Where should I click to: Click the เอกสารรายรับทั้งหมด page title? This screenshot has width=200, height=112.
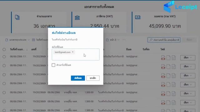(x=99, y=7)
